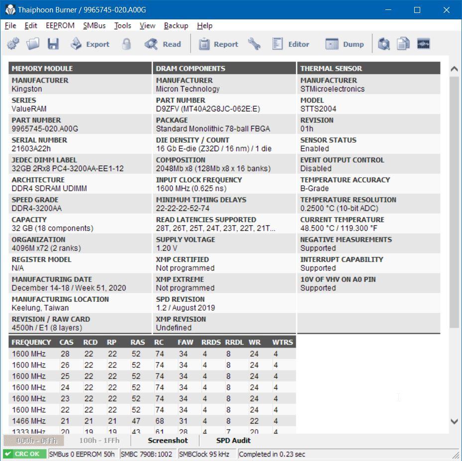Click the scrollbar down arrow
The image size is (462, 461).
click(x=455, y=421)
